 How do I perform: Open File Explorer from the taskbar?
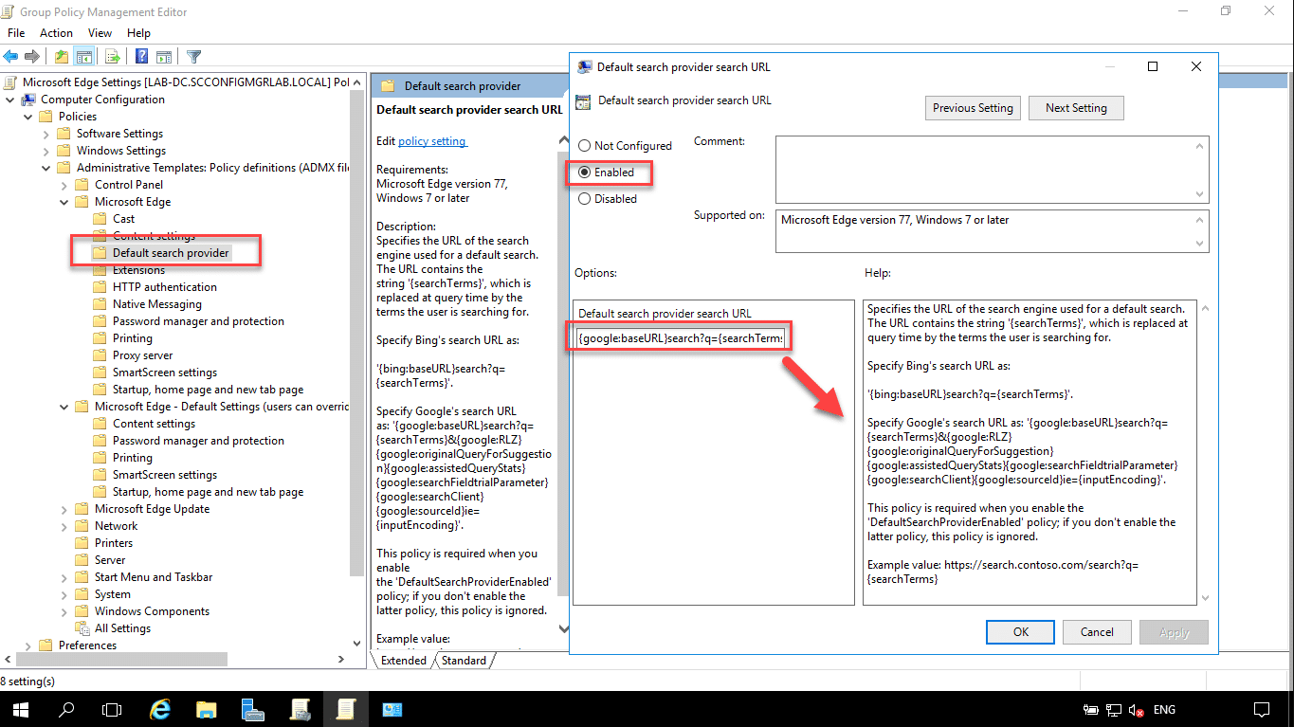tap(207, 709)
